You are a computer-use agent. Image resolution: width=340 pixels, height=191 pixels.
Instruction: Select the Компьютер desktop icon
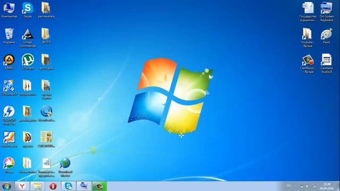[9, 10]
